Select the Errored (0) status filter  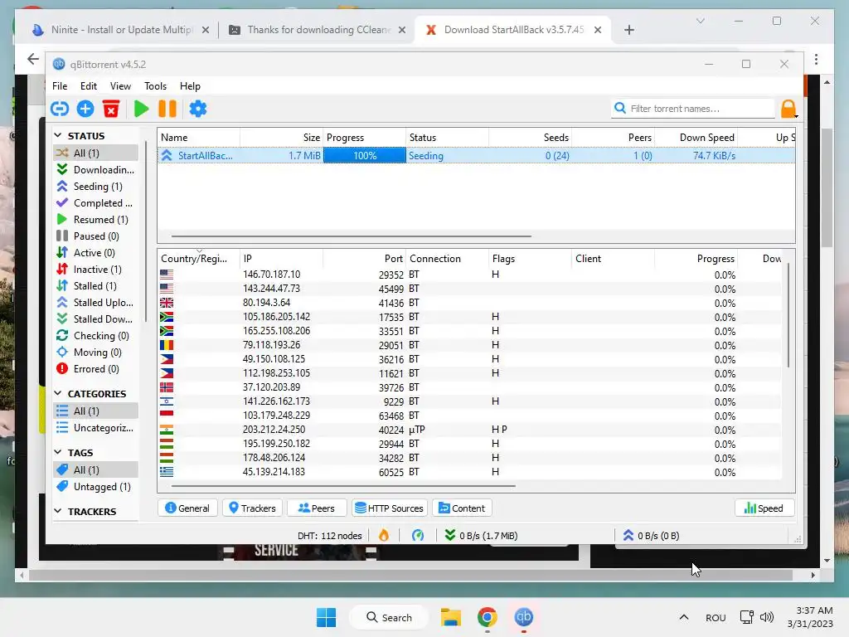96,369
